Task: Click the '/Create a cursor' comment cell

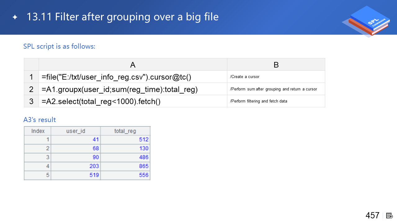Action: click(x=245, y=77)
